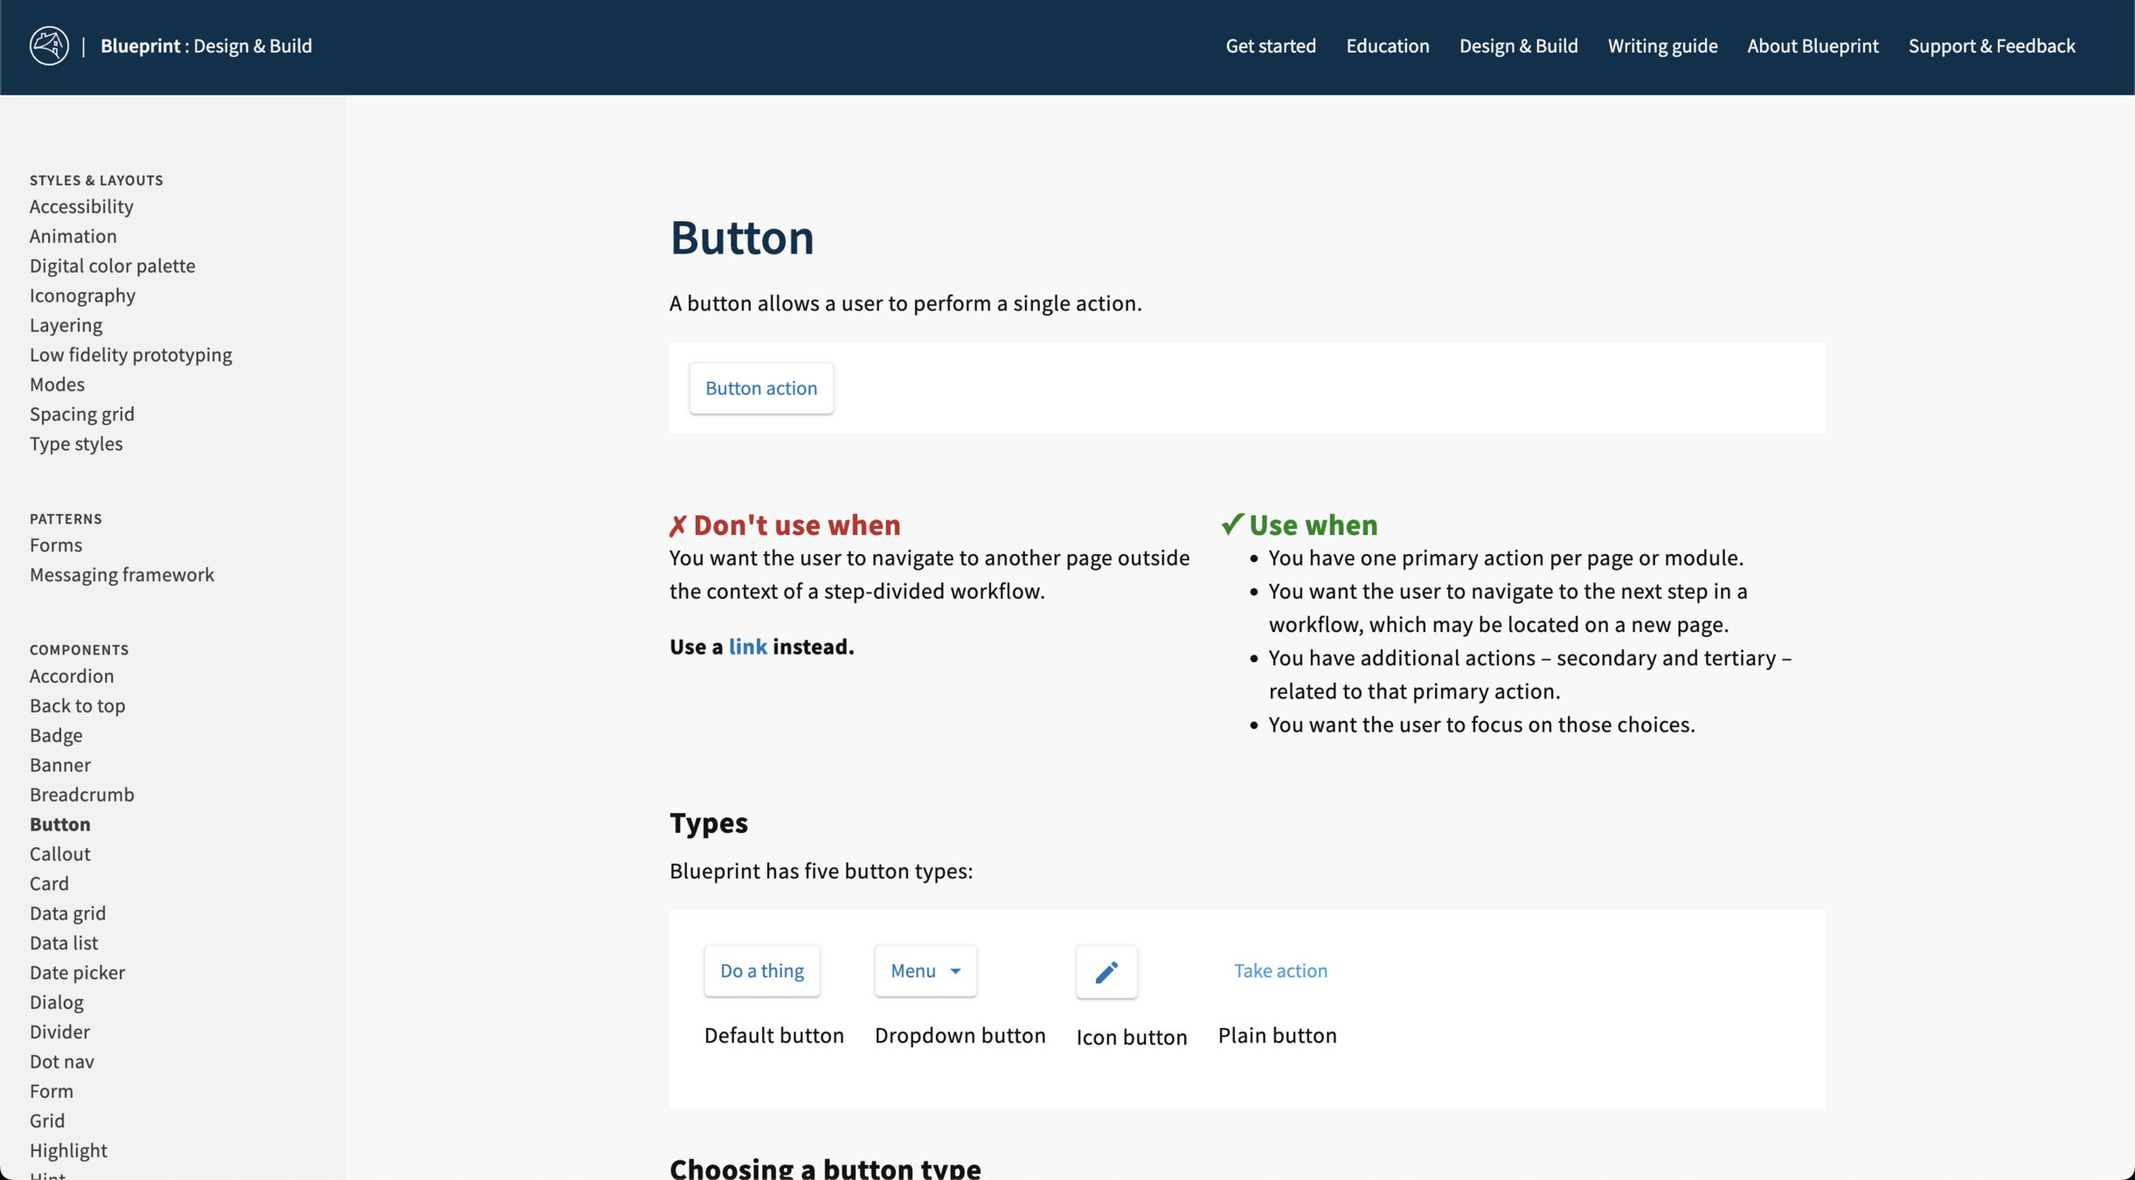
Task: Open the Date picker component page
Action: click(77, 972)
